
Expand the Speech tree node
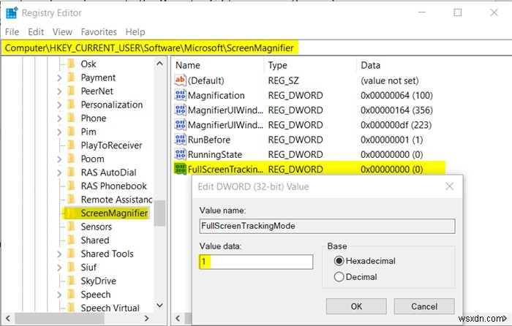click(59, 295)
